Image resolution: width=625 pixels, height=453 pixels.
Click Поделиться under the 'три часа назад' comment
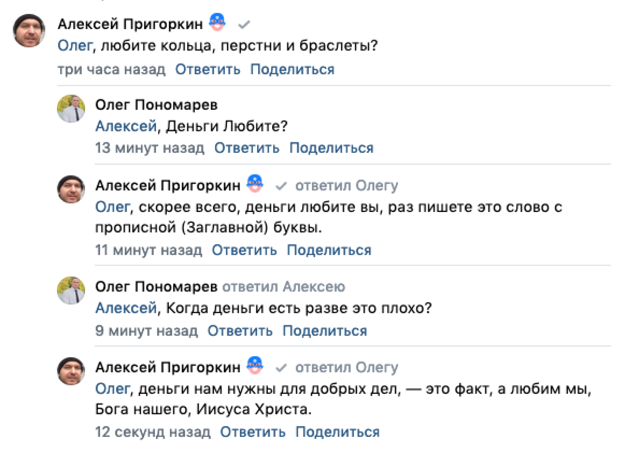tap(292, 69)
